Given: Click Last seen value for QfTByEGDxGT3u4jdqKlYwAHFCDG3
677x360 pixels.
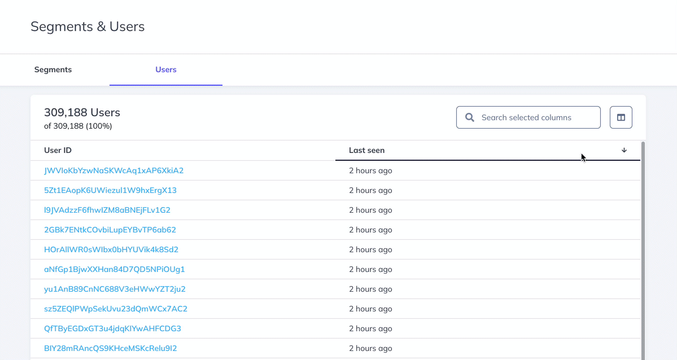Looking at the screenshot, I should click(x=370, y=328).
